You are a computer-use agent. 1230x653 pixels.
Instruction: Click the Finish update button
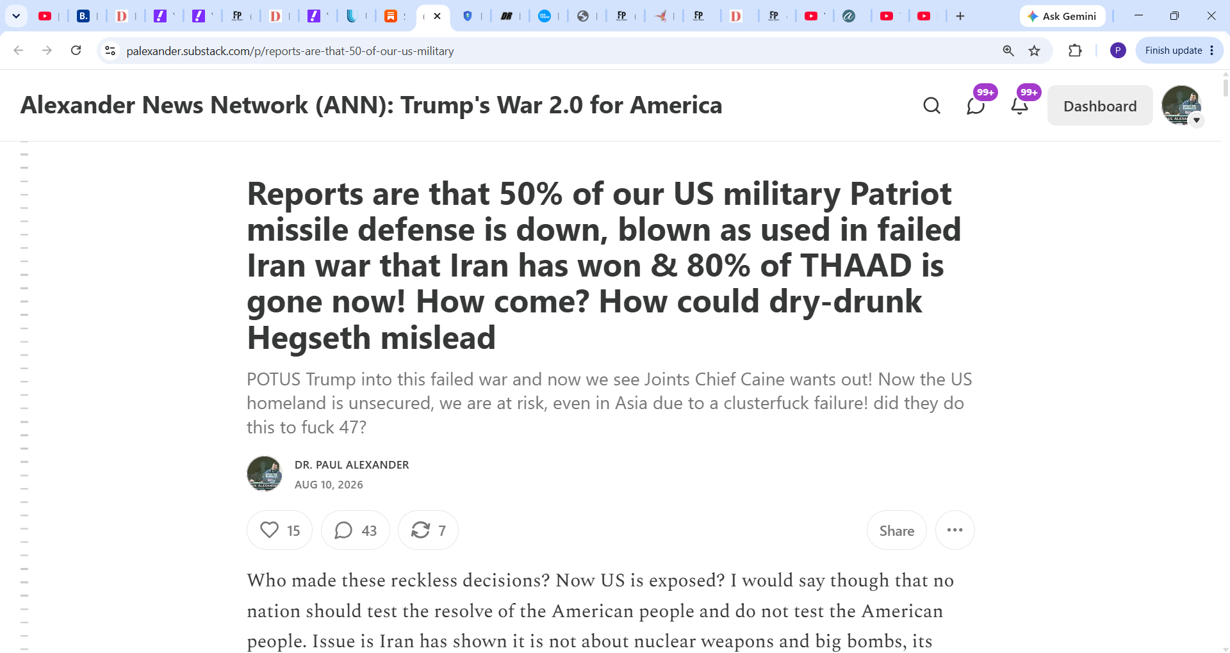[x=1174, y=51]
